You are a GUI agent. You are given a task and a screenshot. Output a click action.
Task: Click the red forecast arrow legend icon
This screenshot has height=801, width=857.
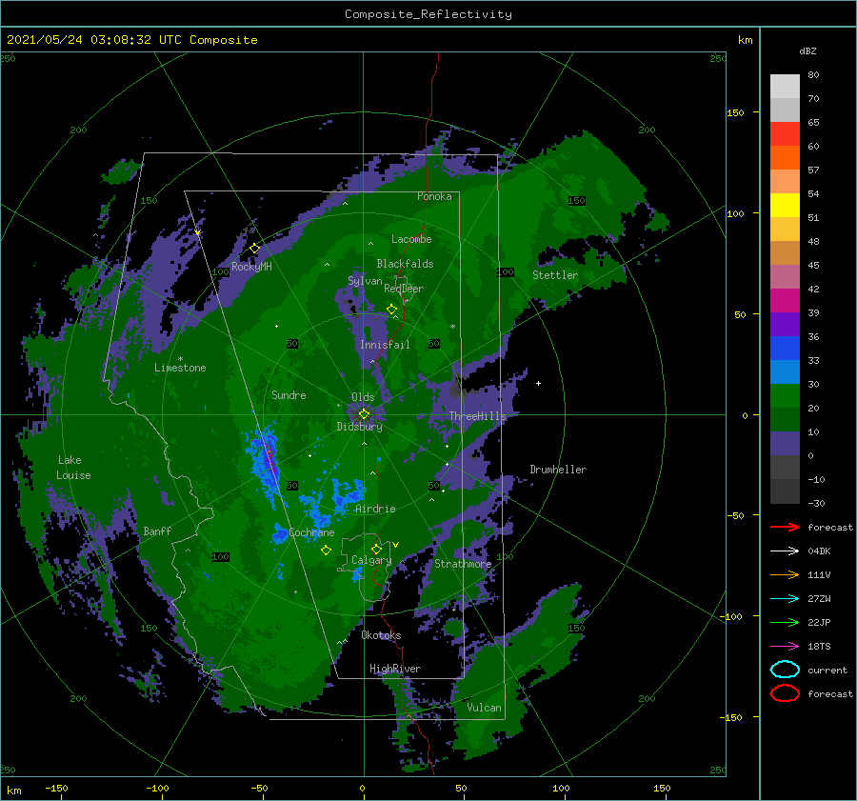click(785, 527)
